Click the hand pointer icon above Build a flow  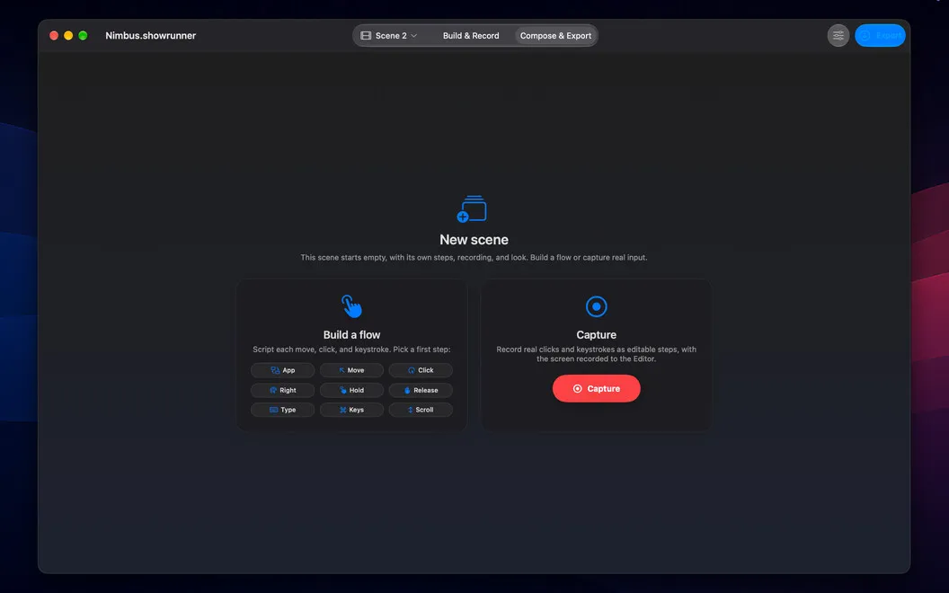coord(351,306)
